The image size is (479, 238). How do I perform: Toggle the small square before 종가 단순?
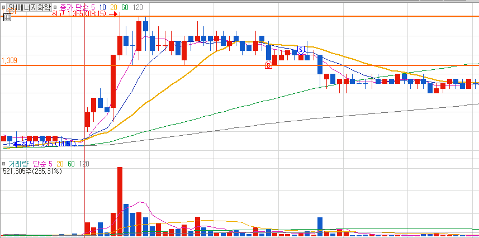point(55,7)
